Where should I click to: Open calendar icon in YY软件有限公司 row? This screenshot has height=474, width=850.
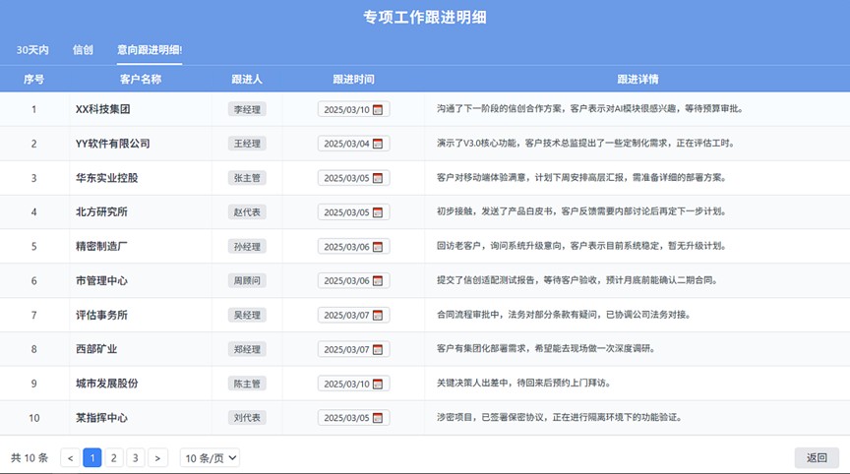click(379, 144)
